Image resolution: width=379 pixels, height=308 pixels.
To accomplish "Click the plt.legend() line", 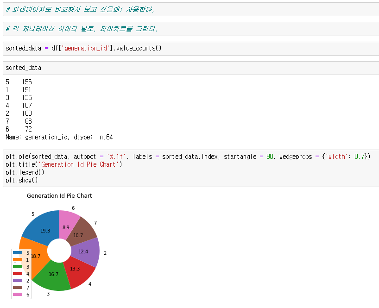I will coord(25,172).
